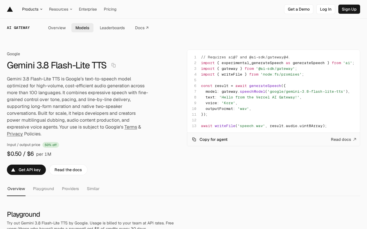This screenshot has width=367, height=229.
Task: Click the Get a Demo button
Action: pos(299,9)
